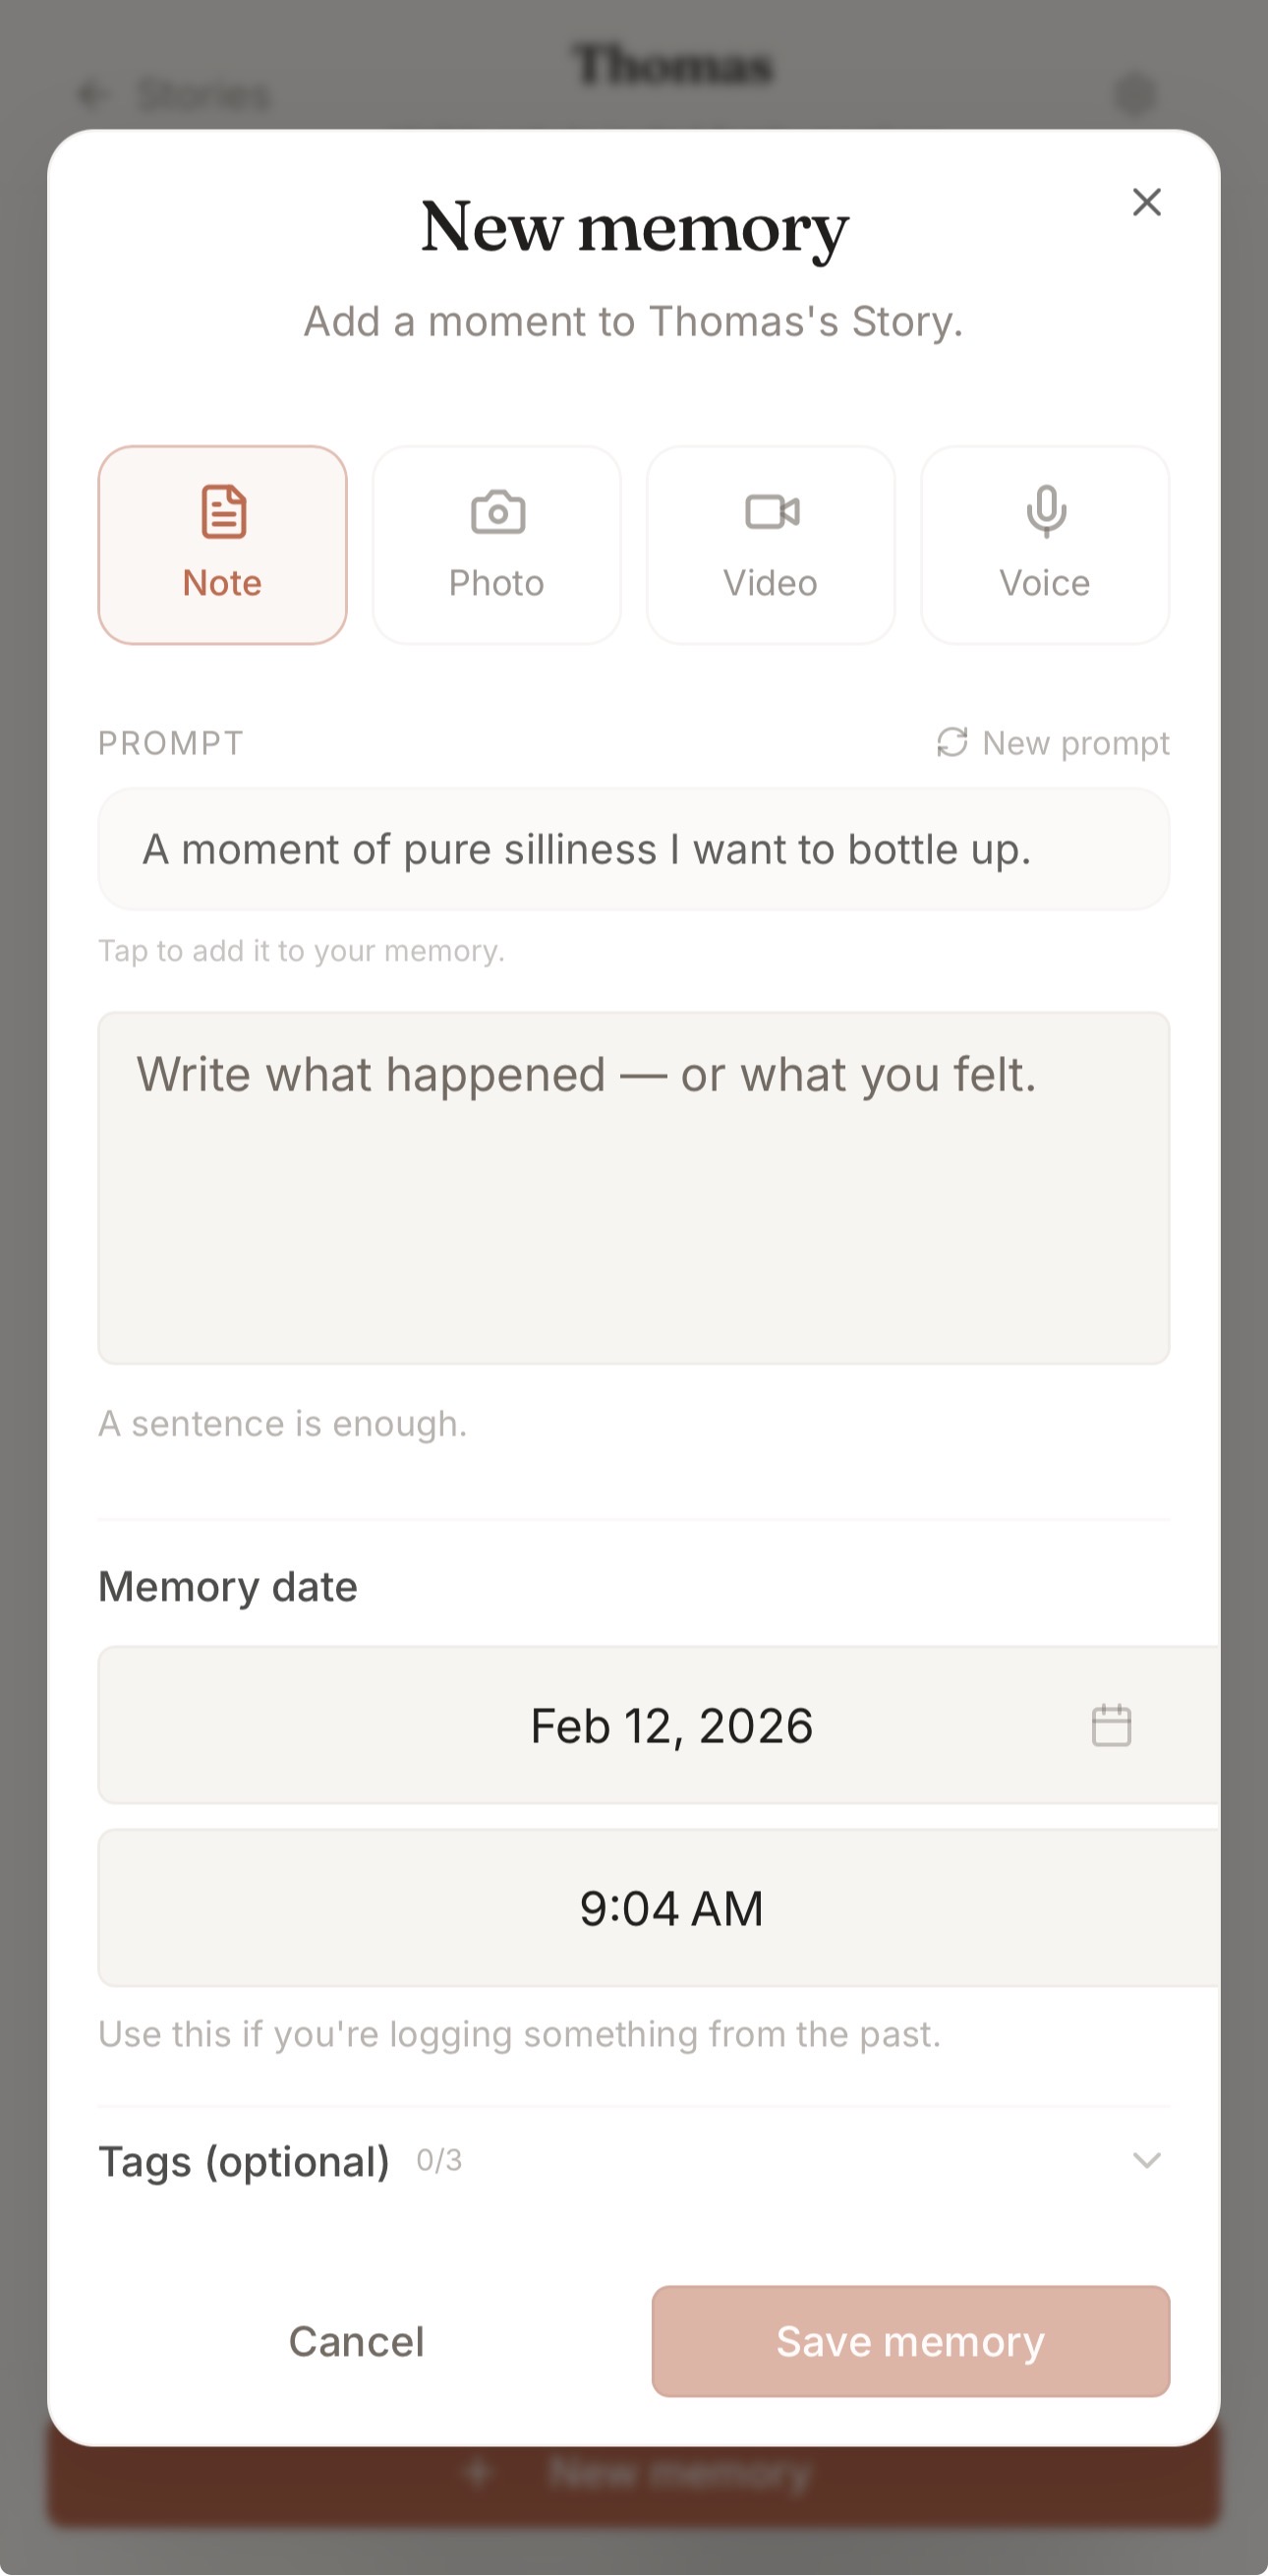
Task: Select the Note memory type
Action: (x=222, y=545)
